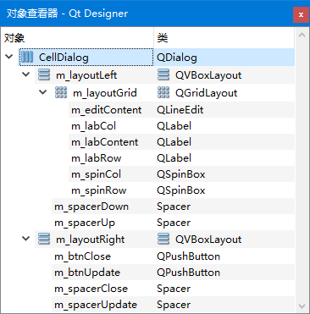Collapse the m_layoutLeft node
Image resolution: width=310 pixels, height=314 pixels.
point(26,74)
